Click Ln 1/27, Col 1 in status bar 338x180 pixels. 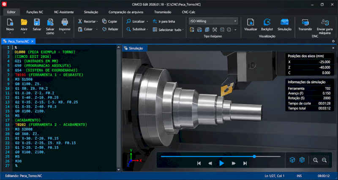pyautogui.click(x=274, y=176)
